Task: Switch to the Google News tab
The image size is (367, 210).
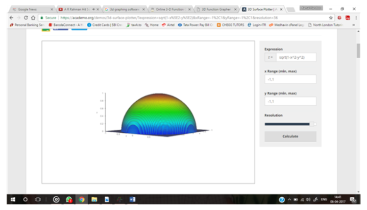Action: coord(28,9)
